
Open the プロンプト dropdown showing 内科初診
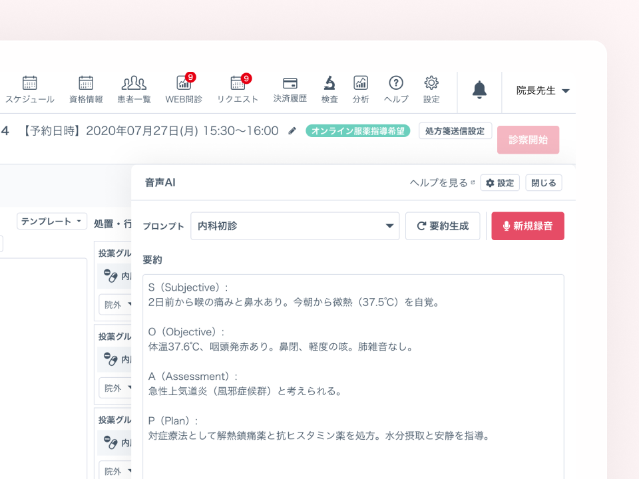point(295,226)
